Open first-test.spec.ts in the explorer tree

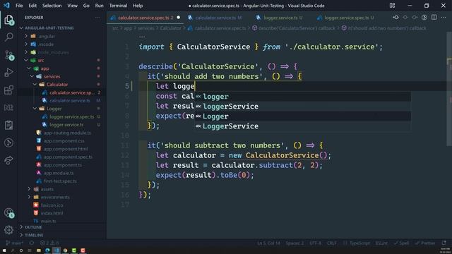(x=60, y=181)
